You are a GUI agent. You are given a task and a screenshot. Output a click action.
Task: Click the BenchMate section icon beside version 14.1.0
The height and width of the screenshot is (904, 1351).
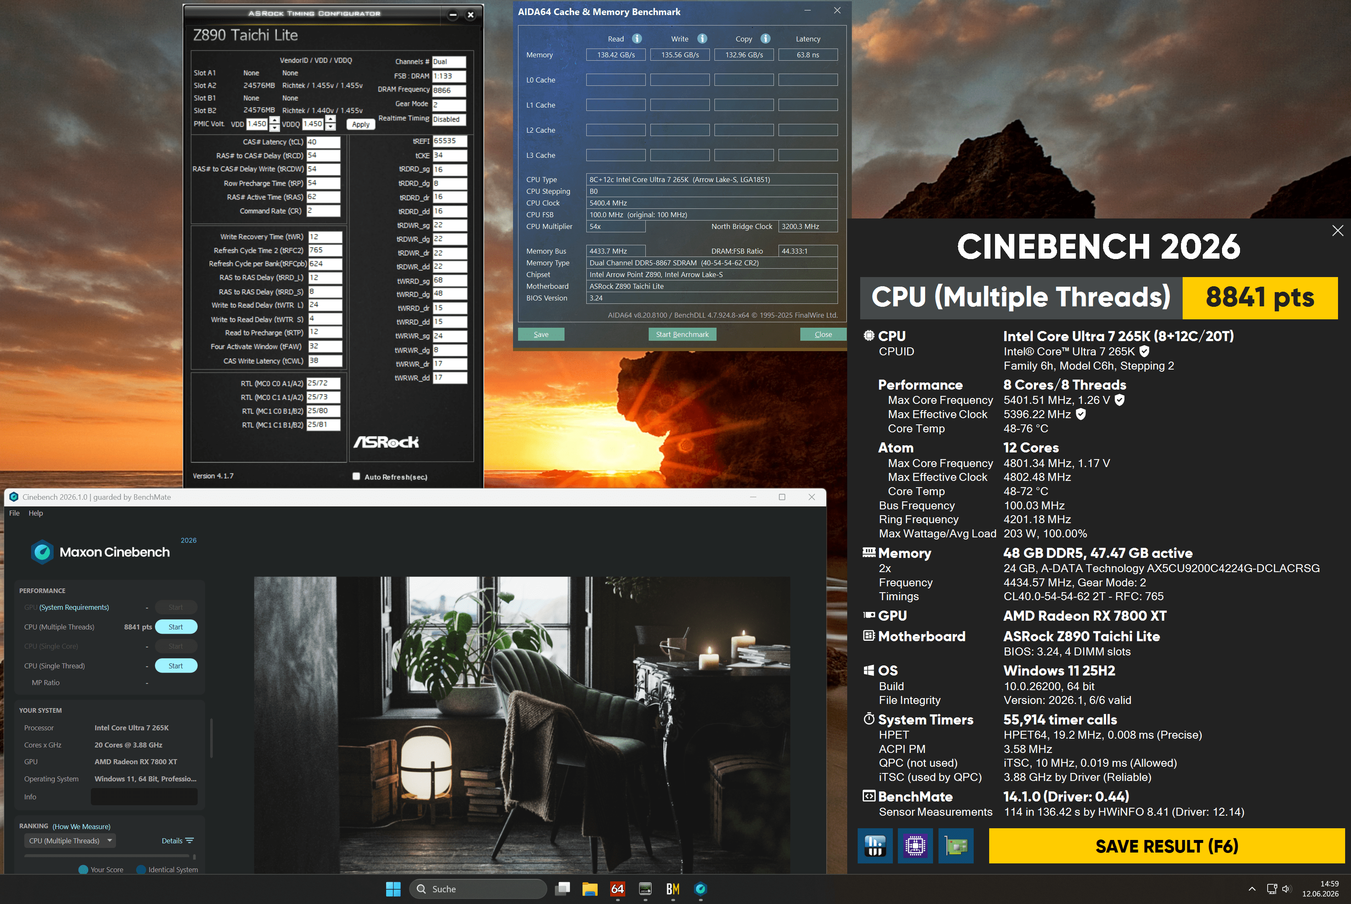pyautogui.click(x=869, y=796)
